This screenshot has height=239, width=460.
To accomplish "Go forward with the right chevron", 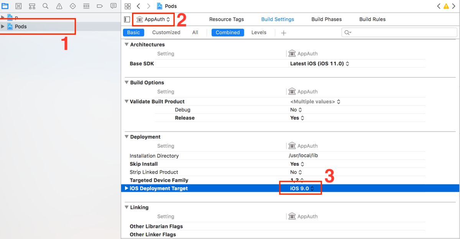I will coord(148,6).
